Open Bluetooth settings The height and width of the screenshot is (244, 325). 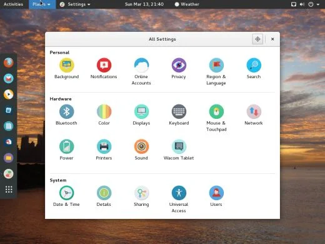click(x=66, y=115)
